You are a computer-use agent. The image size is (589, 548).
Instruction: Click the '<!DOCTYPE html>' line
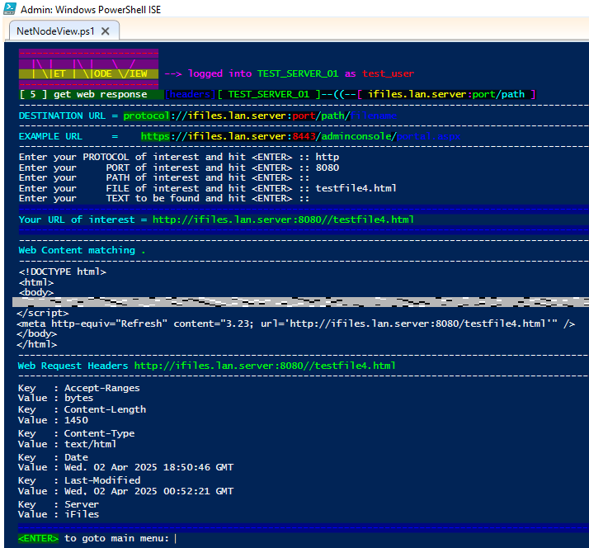tap(63, 272)
